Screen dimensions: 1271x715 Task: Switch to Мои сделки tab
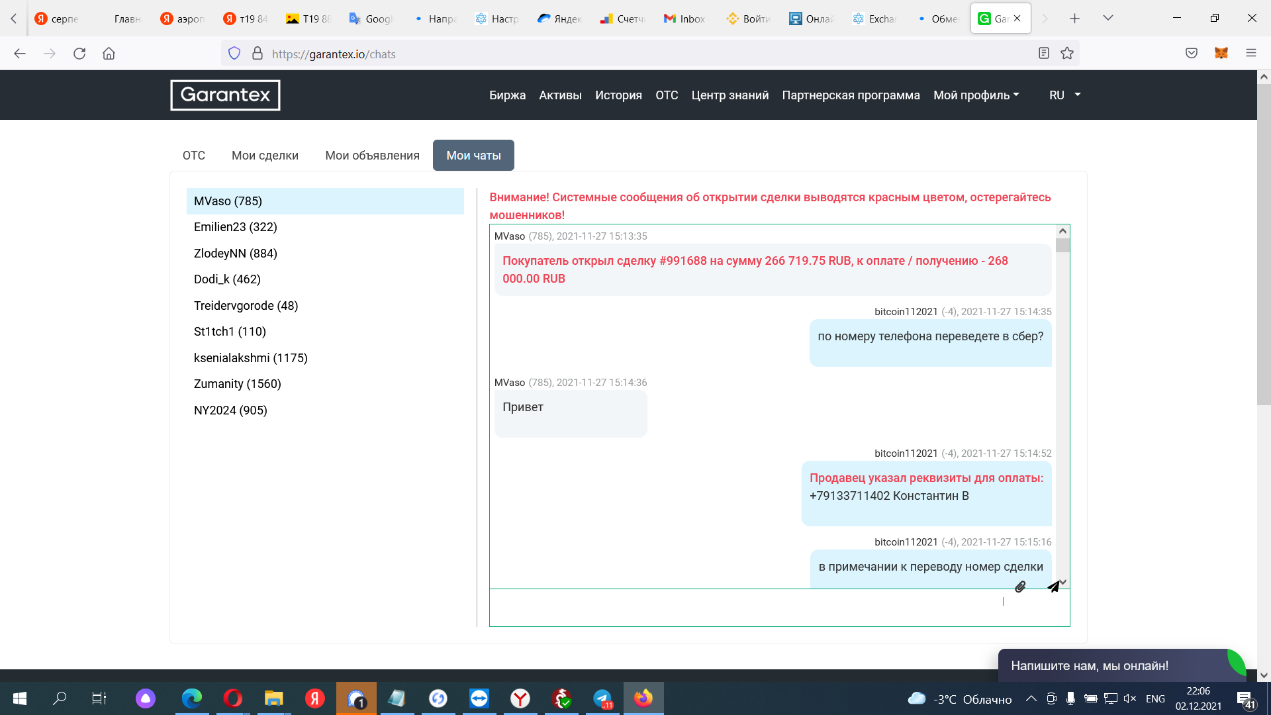pyautogui.click(x=265, y=155)
